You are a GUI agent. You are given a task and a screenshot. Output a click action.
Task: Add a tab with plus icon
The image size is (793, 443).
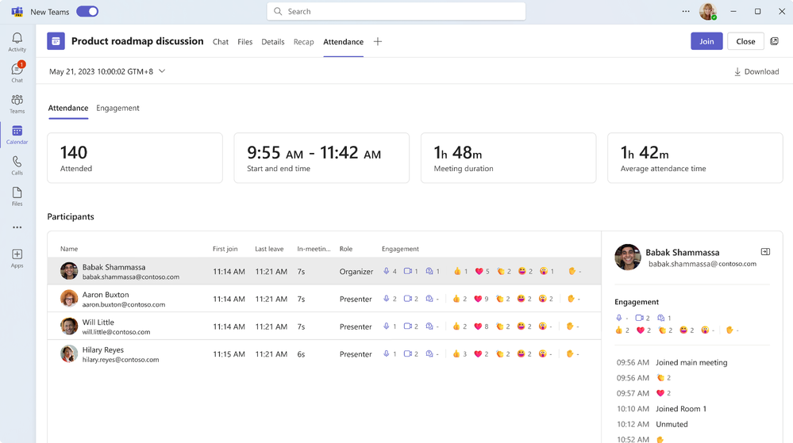tap(378, 41)
